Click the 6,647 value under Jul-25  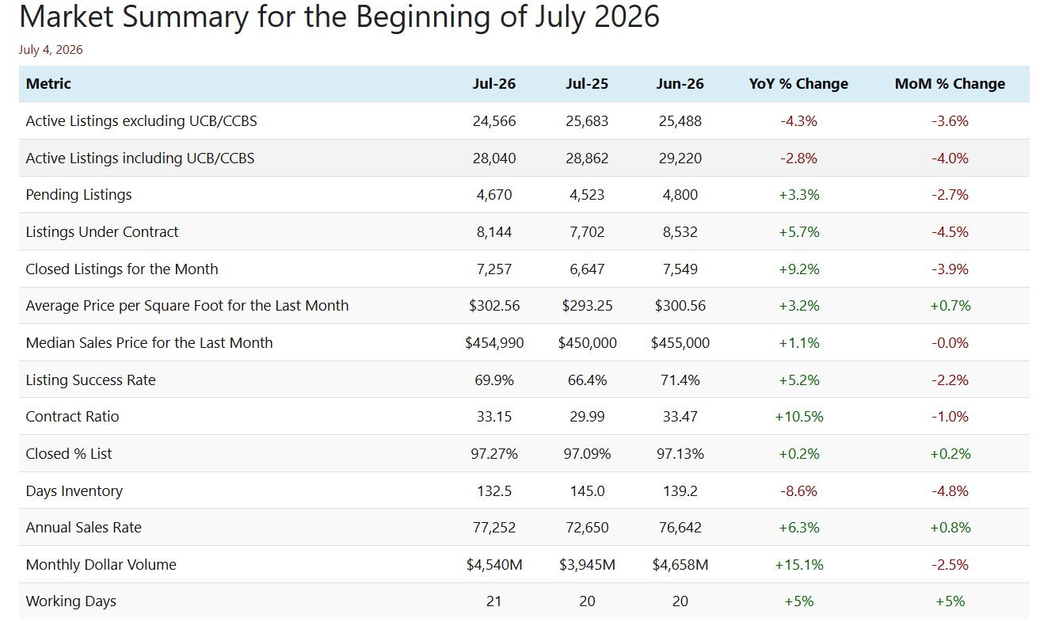[588, 269]
